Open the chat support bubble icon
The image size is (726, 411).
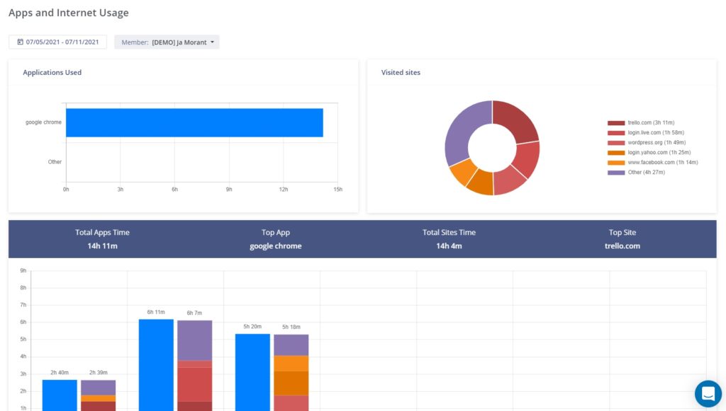click(x=708, y=394)
